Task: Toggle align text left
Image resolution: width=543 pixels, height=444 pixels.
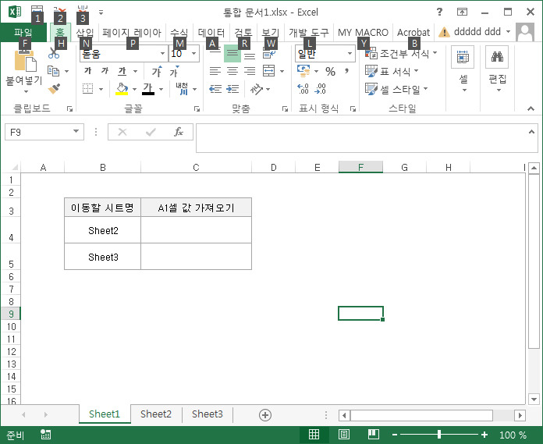Action: (x=215, y=71)
